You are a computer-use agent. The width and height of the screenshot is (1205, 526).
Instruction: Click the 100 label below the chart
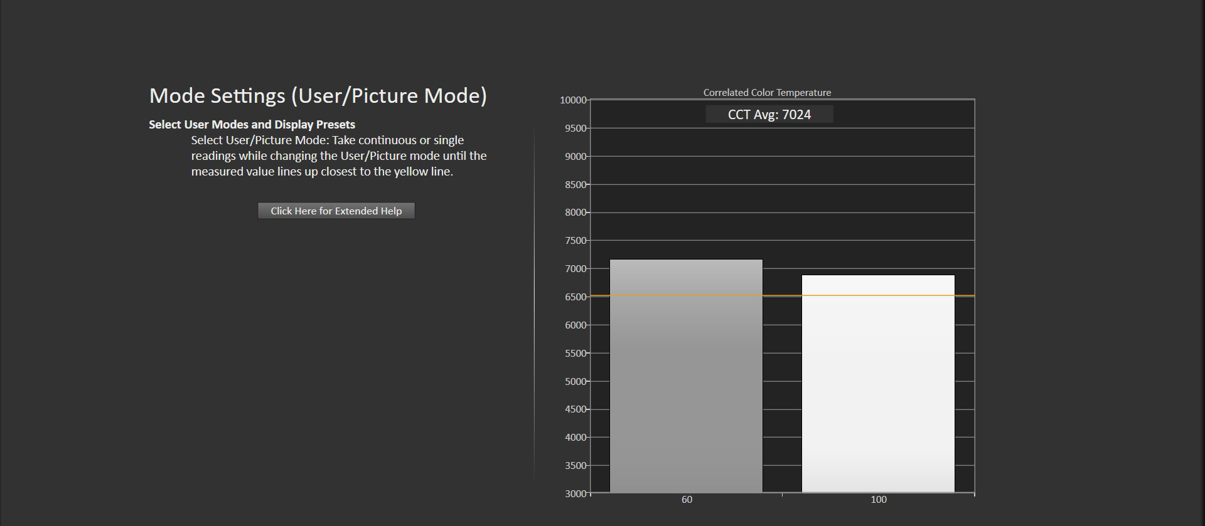click(x=878, y=500)
